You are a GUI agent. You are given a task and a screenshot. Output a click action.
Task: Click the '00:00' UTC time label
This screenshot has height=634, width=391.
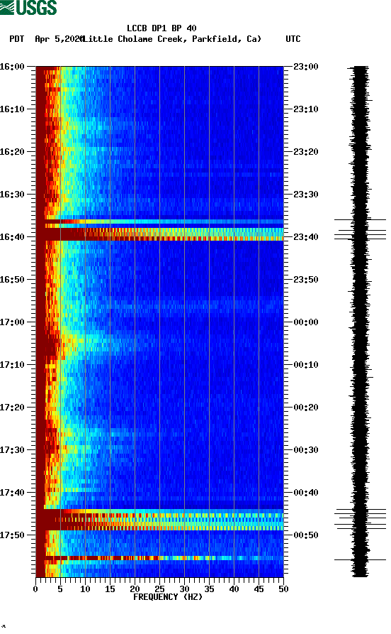click(306, 322)
